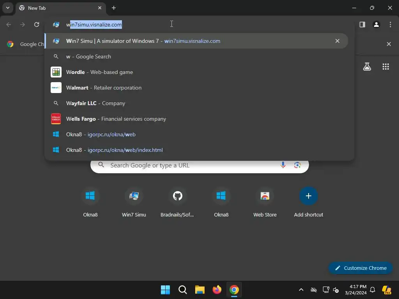
Task: Reload the page with the refresh icon
Action: pos(37,25)
